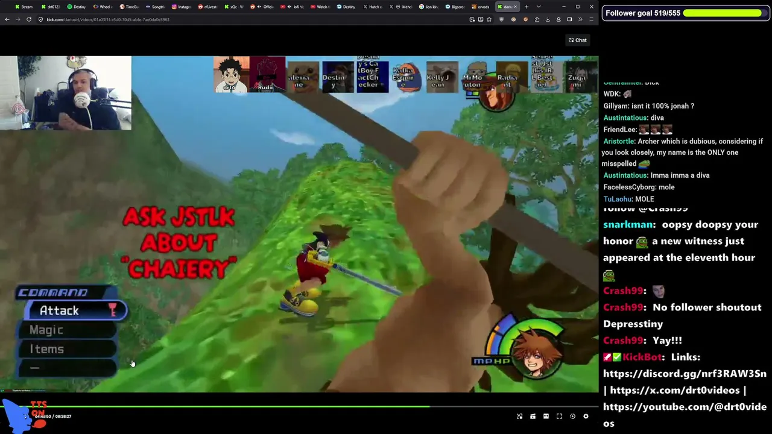772x434 pixels.
Task: Seek within the green video progress bar
Action: click(299, 406)
